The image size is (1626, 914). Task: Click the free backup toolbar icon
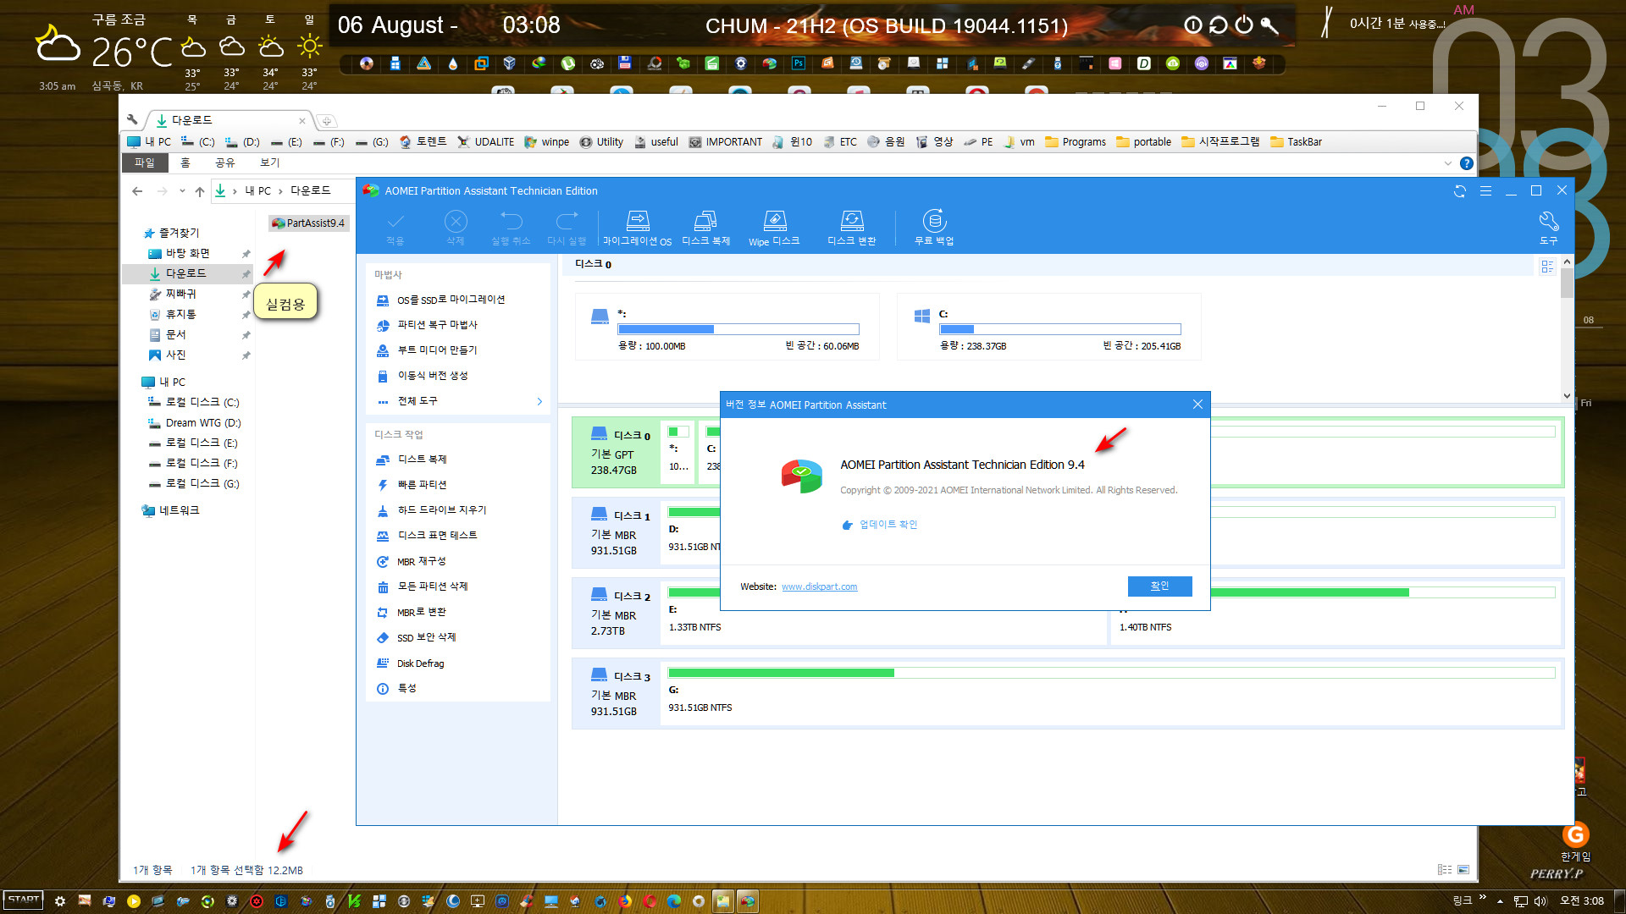click(934, 228)
